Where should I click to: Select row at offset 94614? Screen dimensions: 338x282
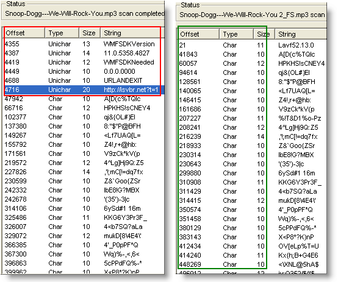coord(252,72)
